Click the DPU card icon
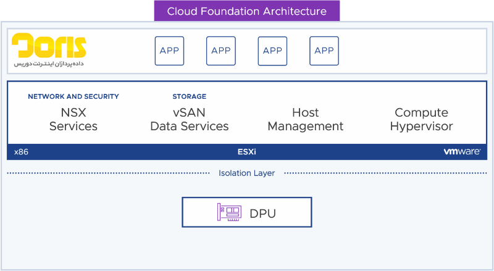494x271 pixels. (229, 212)
